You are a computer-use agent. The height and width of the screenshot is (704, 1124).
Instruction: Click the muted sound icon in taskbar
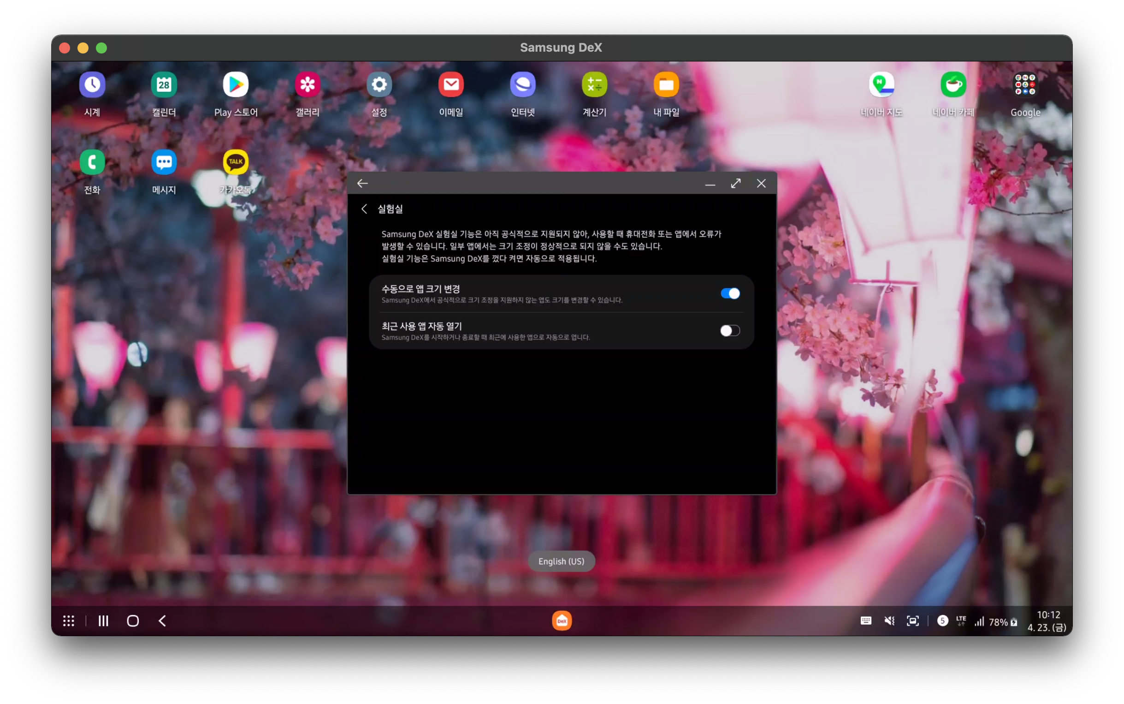click(x=889, y=620)
